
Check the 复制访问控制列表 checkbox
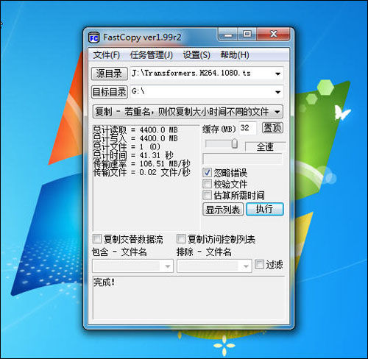pyautogui.click(x=181, y=238)
